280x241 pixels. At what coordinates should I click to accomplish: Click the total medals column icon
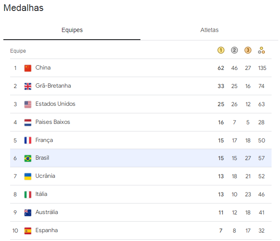click(261, 50)
